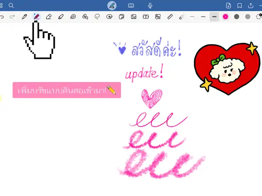Select the thinnest stroke width
The height and width of the screenshot is (196, 262).
pyautogui.click(x=192, y=17)
